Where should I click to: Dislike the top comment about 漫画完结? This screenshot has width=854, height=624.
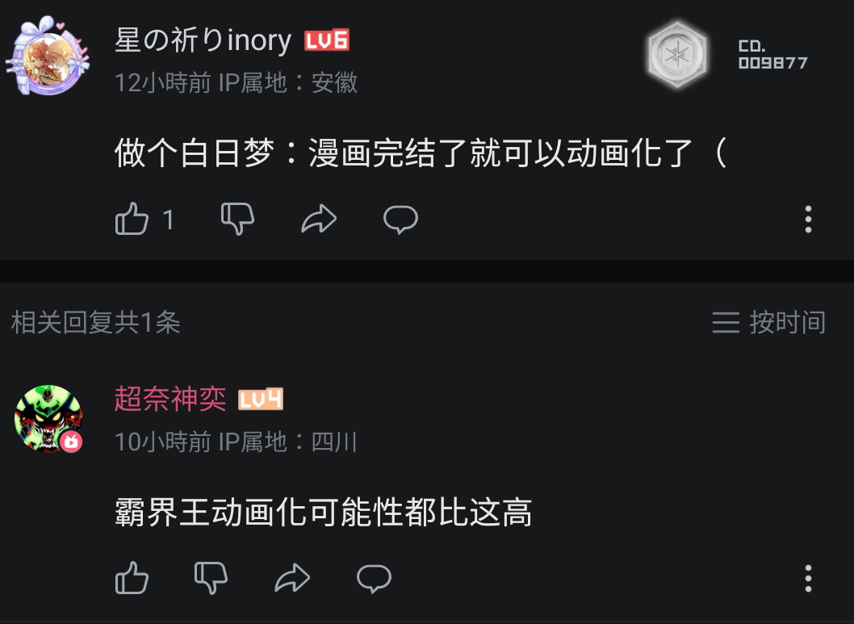(237, 219)
